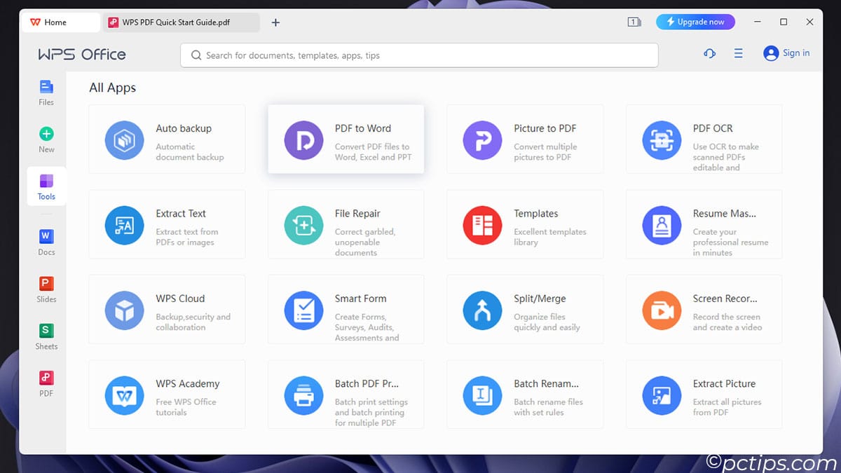The image size is (841, 473).
Task: Open the Split/Merge tool
Action: 525,308
